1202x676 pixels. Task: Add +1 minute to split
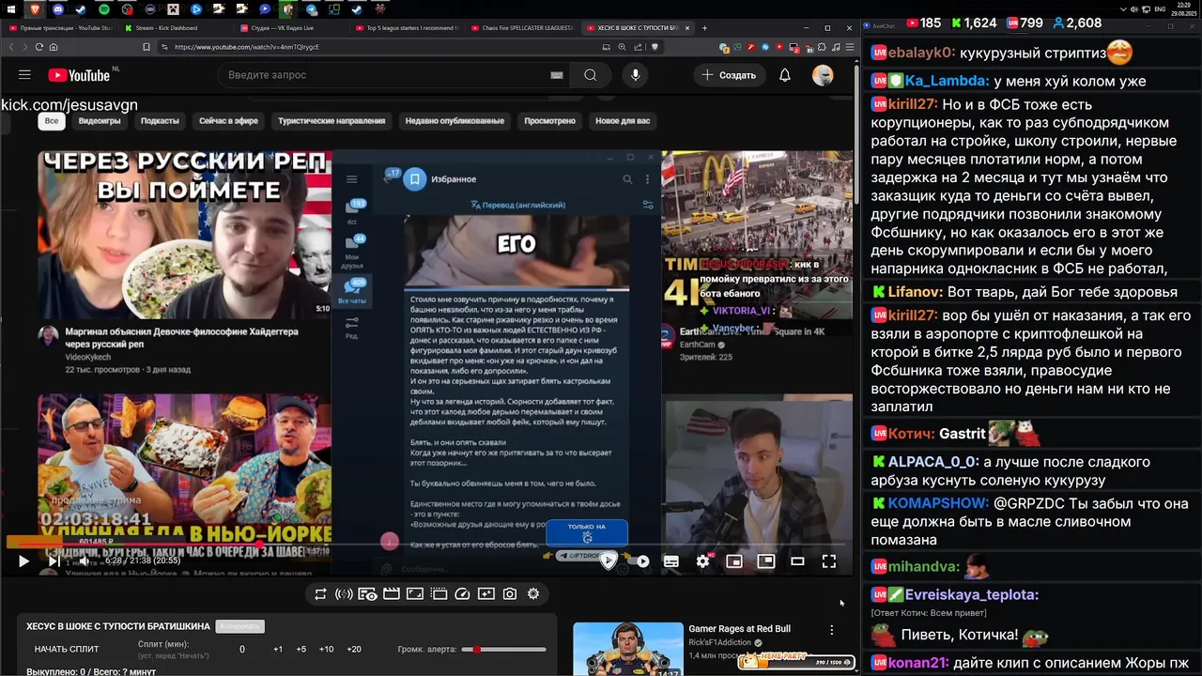click(x=278, y=650)
